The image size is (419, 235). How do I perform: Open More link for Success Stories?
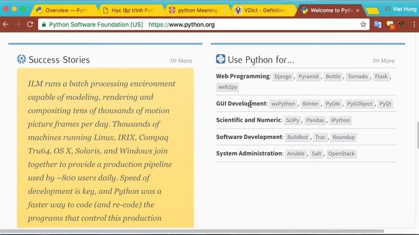click(181, 61)
